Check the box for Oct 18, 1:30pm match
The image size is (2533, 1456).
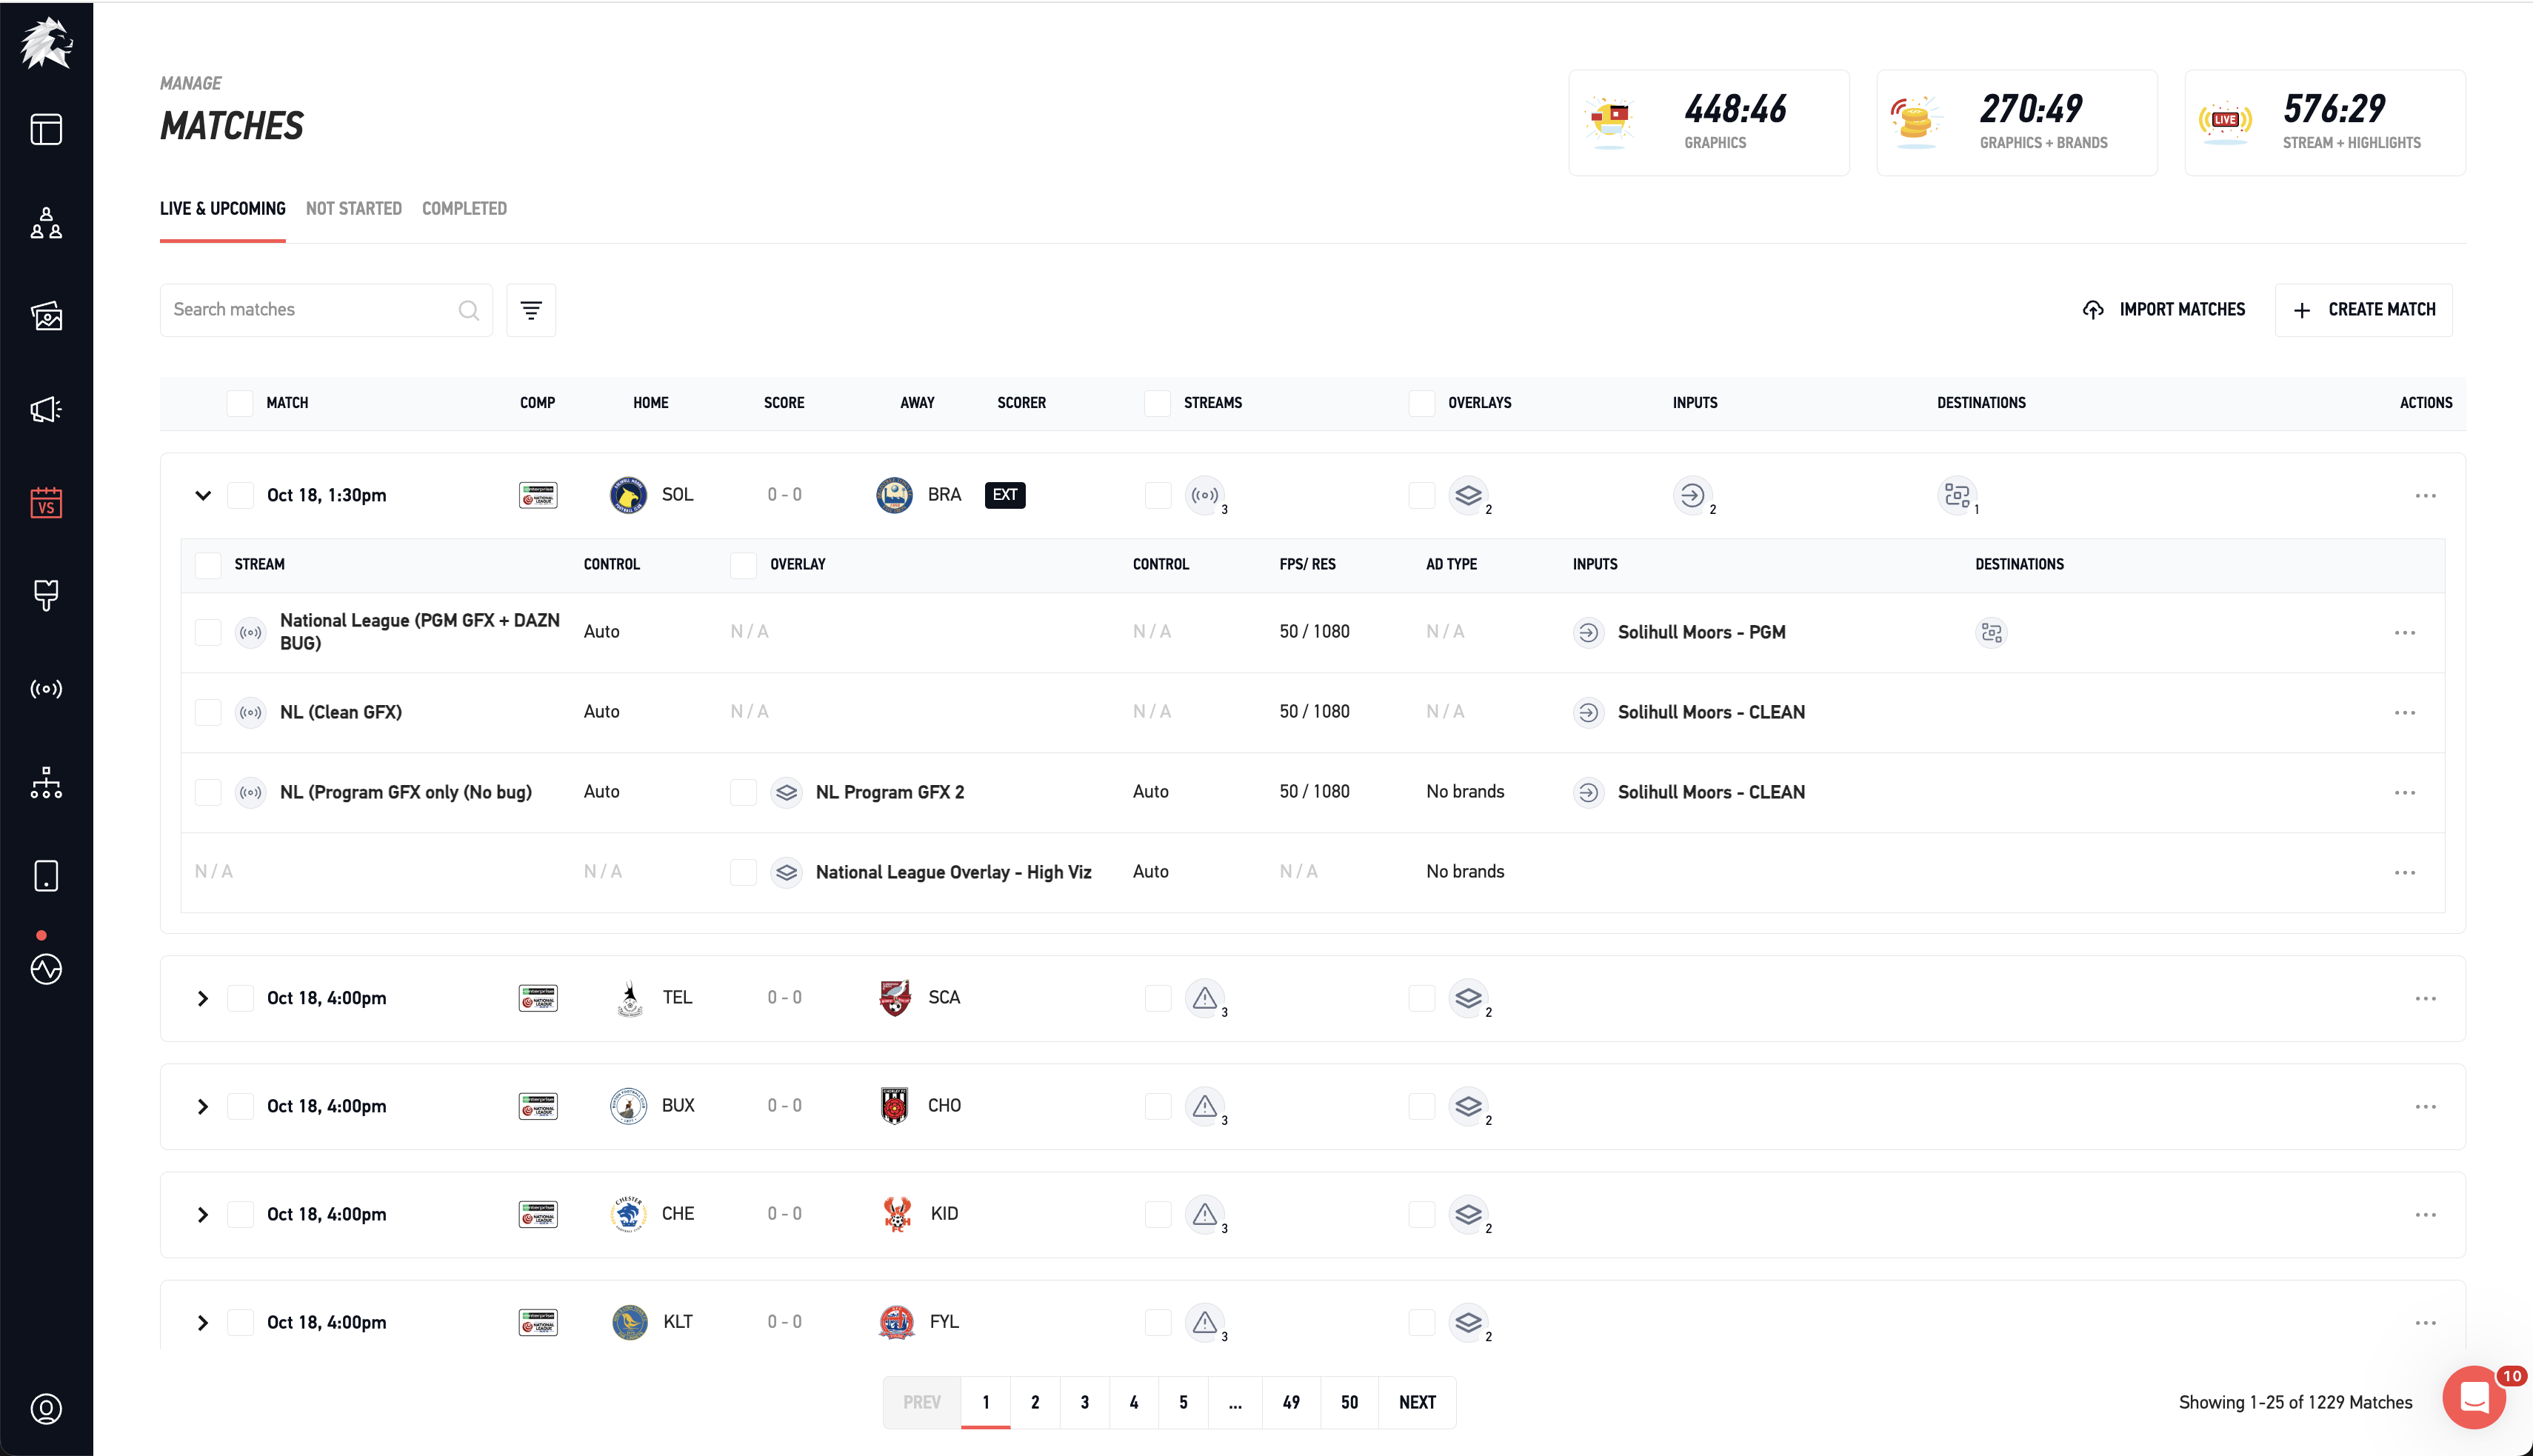click(x=240, y=496)
